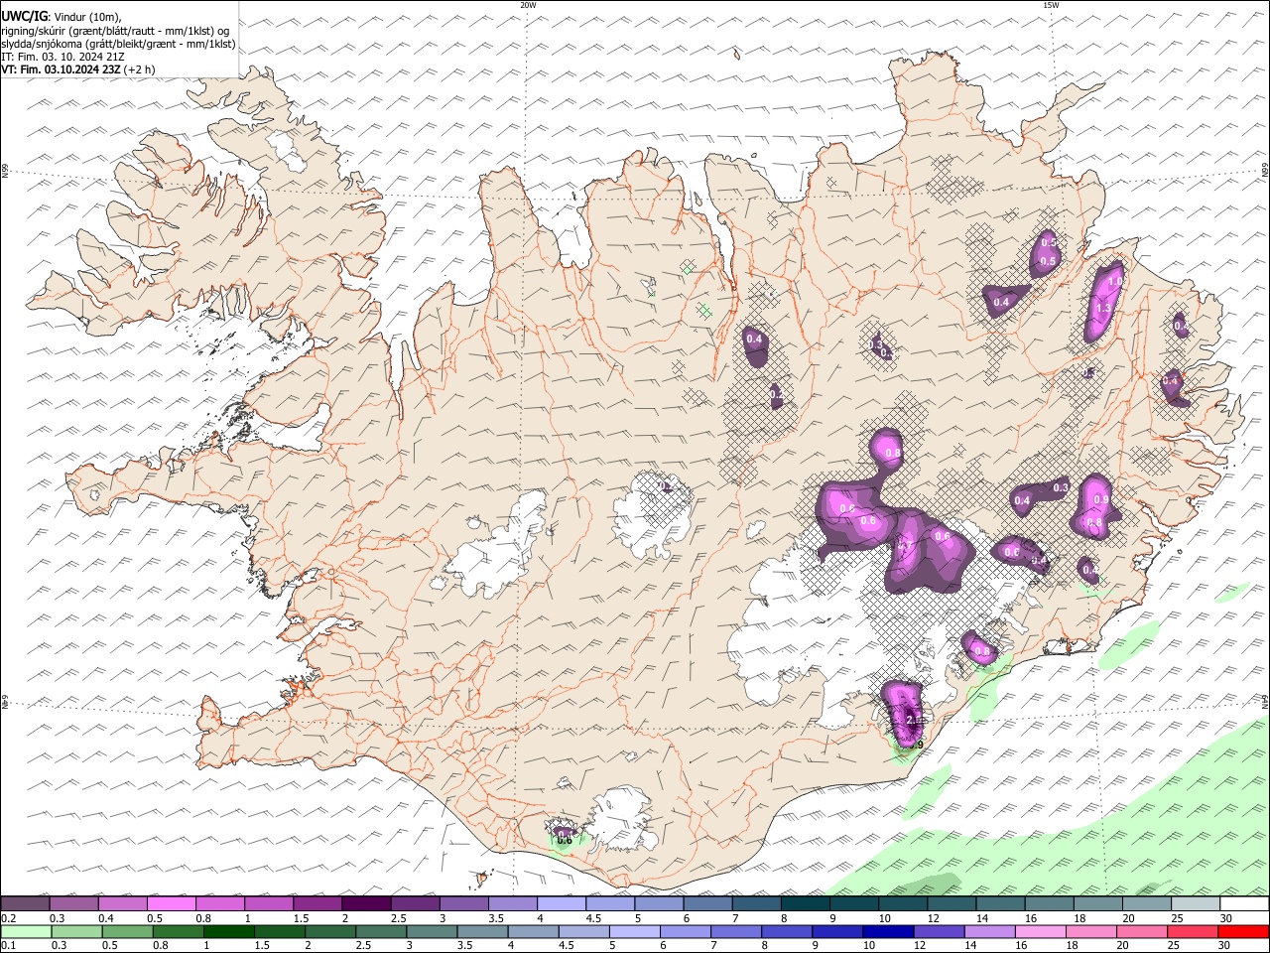This screenshot has height=953, width=1270.
Task: Click the 'rigning/skúrir' legend description line
Action: tap(114, 30)
